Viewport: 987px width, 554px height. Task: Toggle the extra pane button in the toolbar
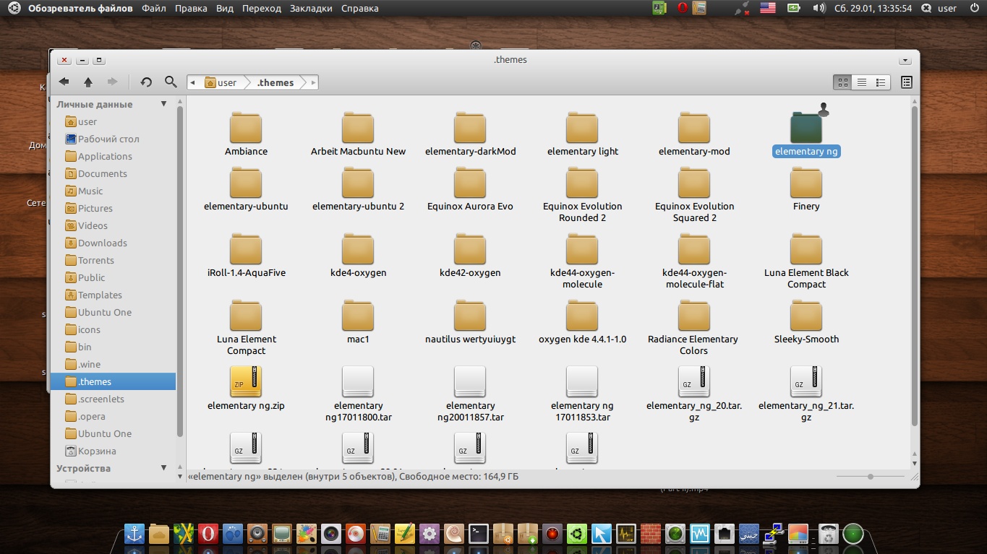(907, 82)
